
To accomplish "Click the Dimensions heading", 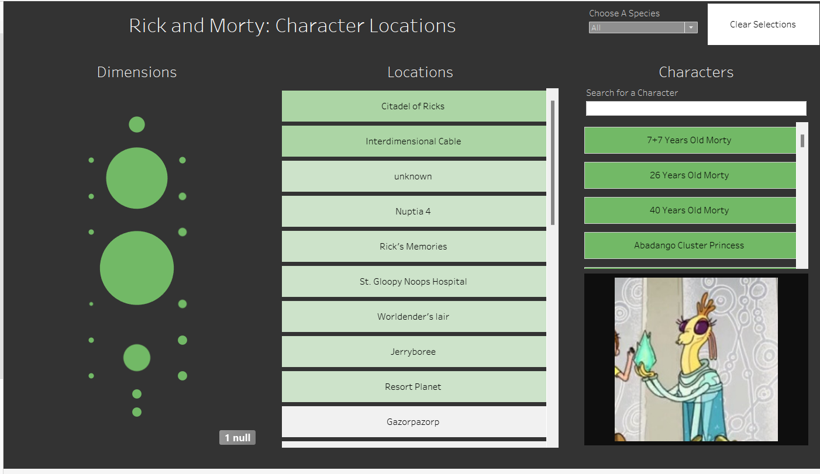I will (137, 72).
